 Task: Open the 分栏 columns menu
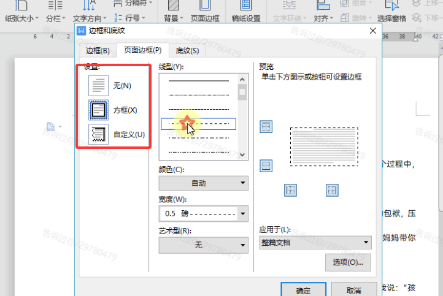point(55,11)
